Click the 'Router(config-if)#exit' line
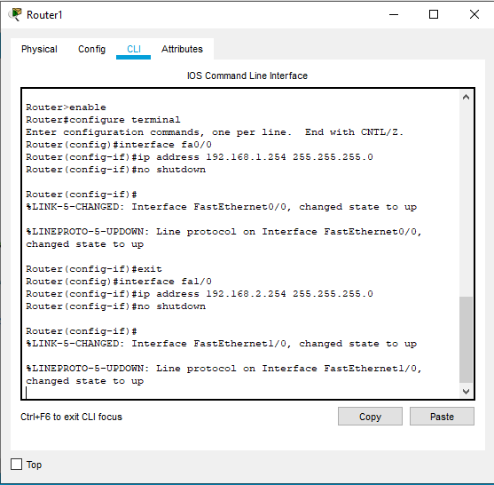Viewport: 494px width, 485px height. point(94,269)
